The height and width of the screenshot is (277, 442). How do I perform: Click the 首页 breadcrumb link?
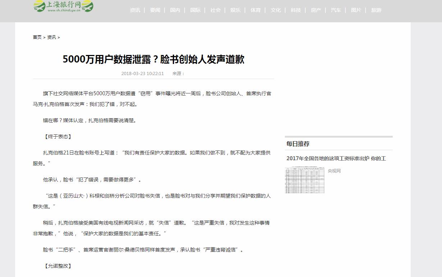(x=37, y=37)
